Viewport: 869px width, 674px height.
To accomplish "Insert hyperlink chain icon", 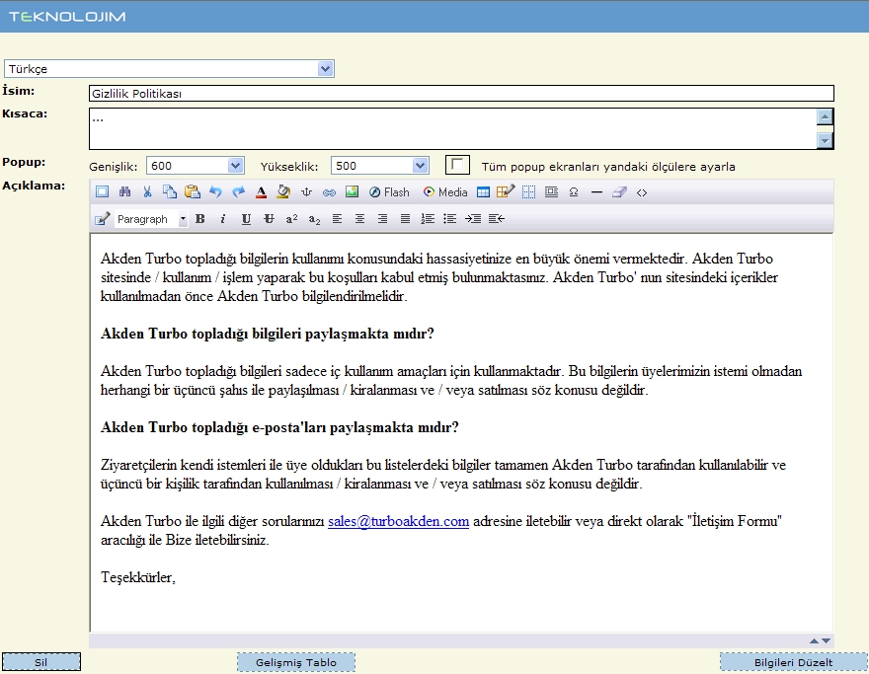I will [329, 192].
